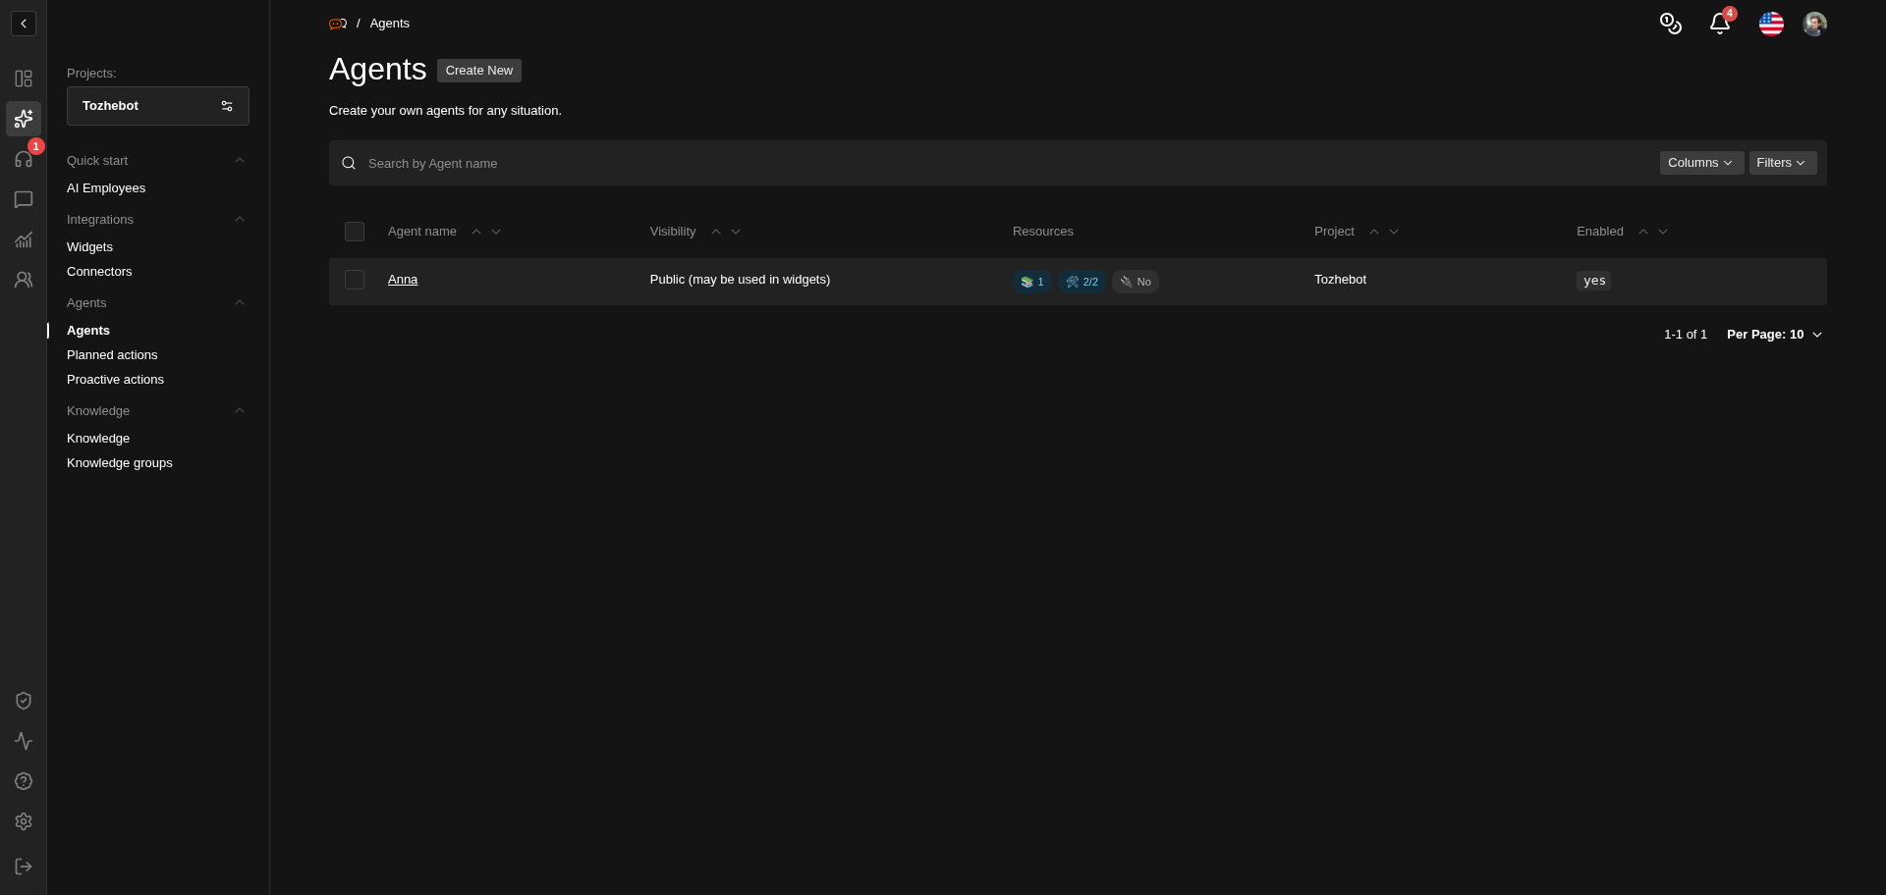The image size is (1886, 895).
Task: Select all agents with header checkbox
Action: tap(355, 232)
